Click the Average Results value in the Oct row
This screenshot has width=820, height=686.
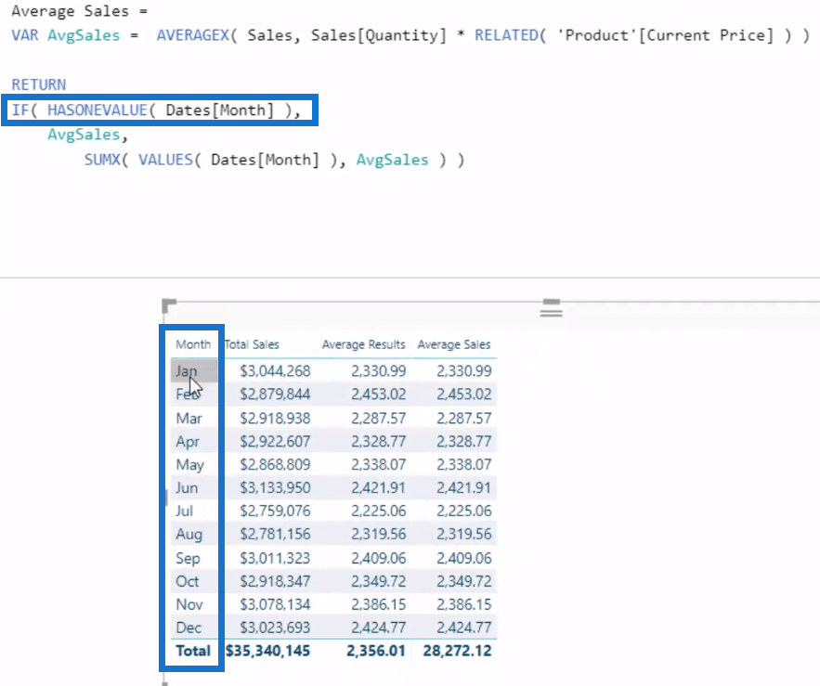click(378, 581)
